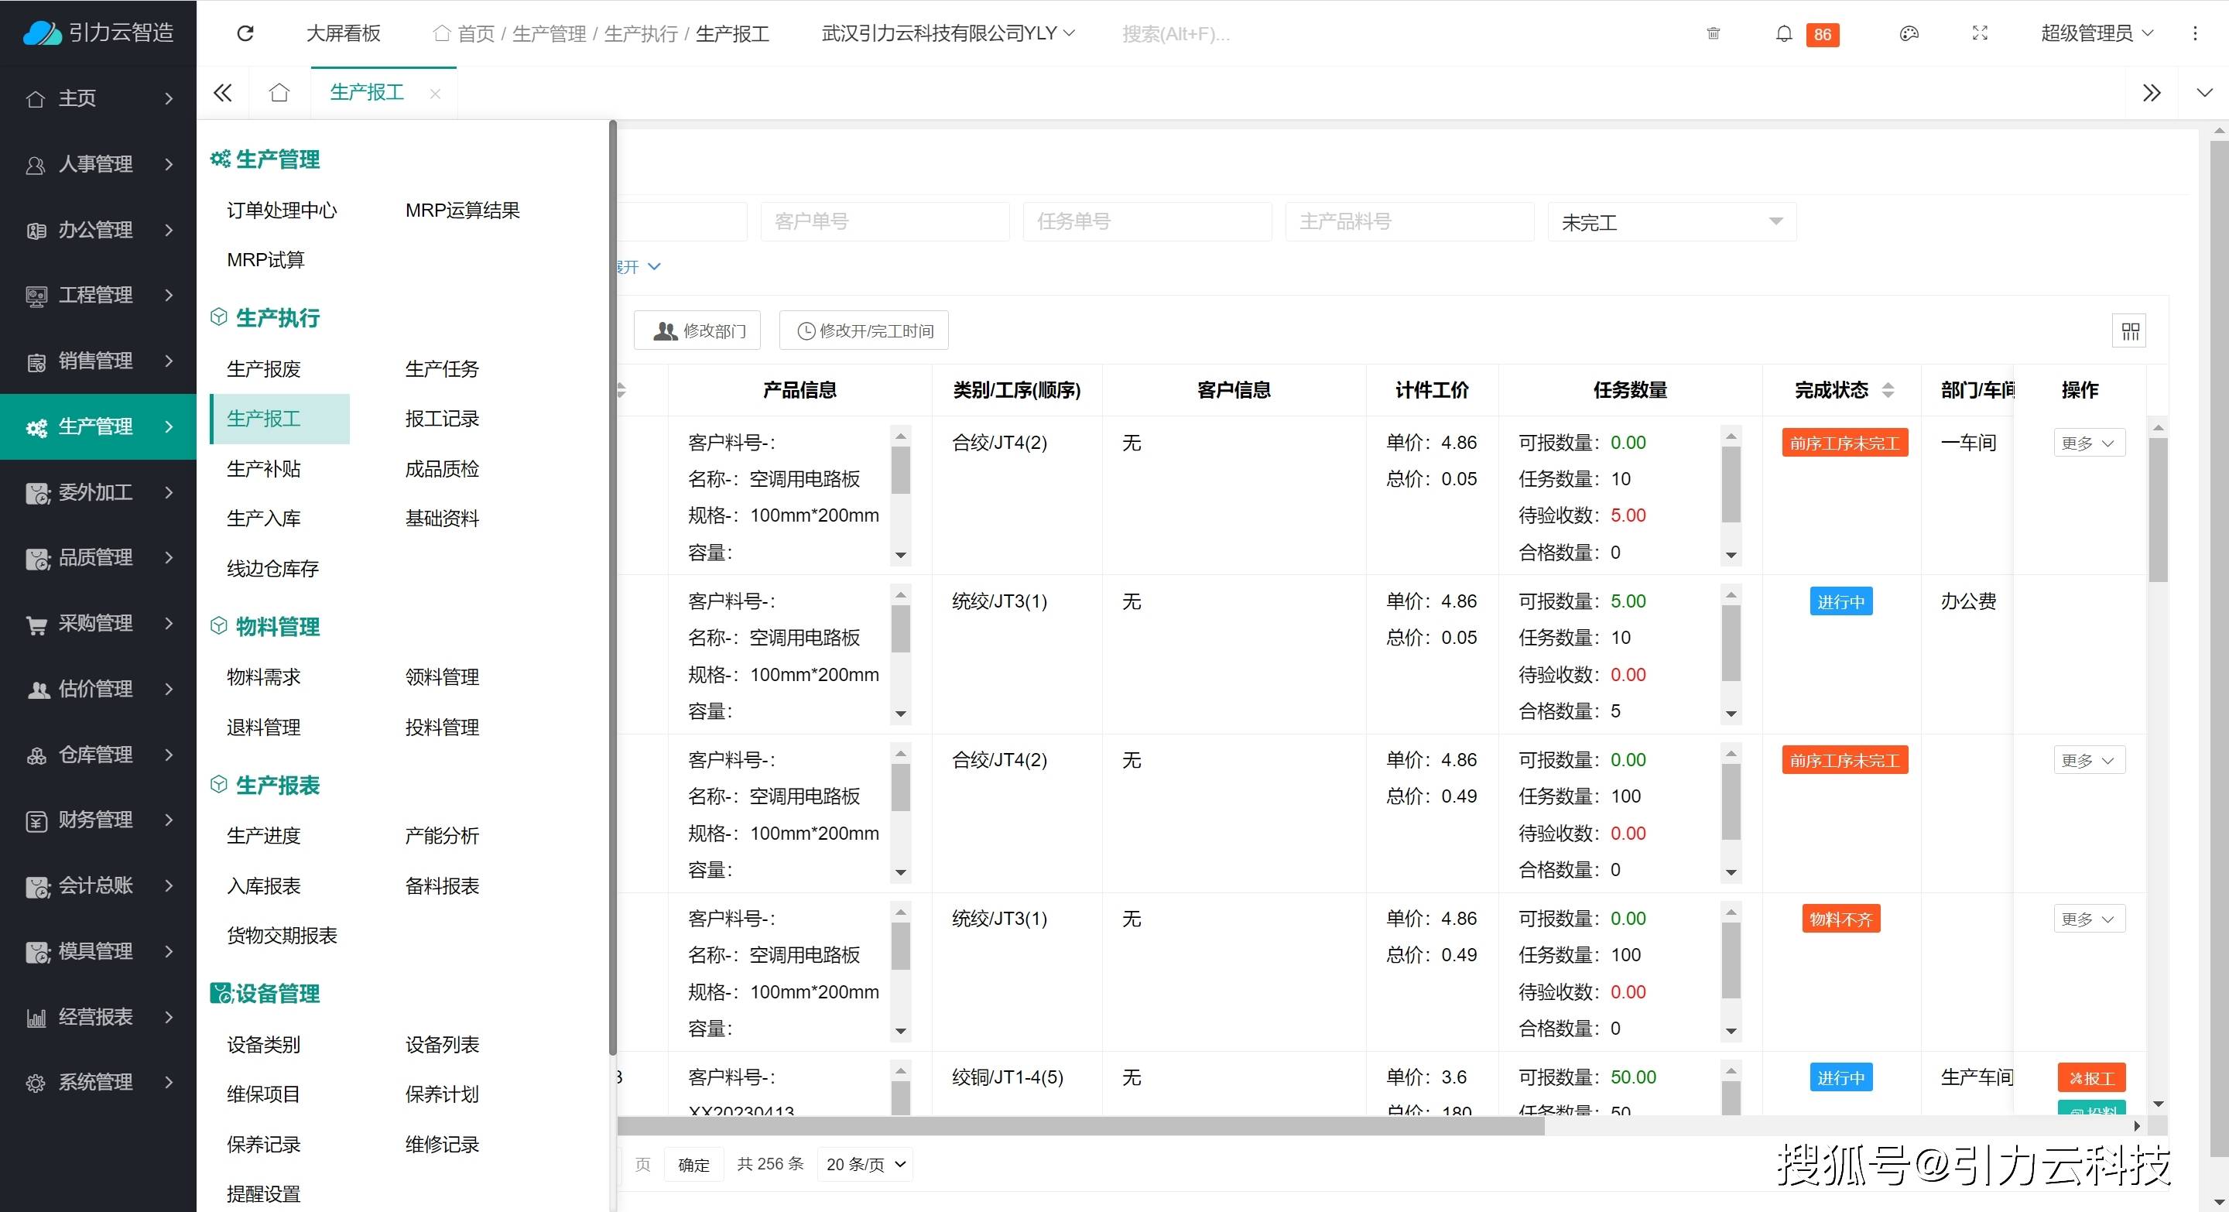Open notifications bell icon
Image resolution: width=2229 pixels, height=1212 pixels.
(1783, 34)
